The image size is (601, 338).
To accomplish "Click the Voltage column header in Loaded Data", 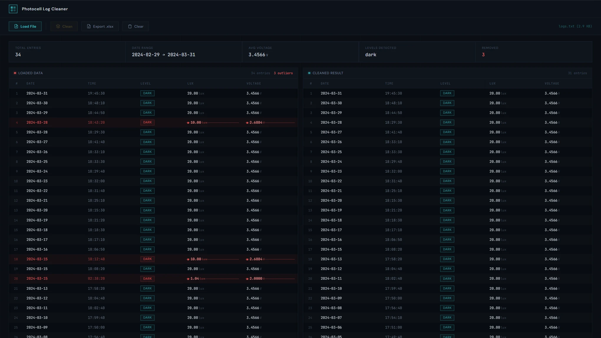I will (x=254, y=84).
